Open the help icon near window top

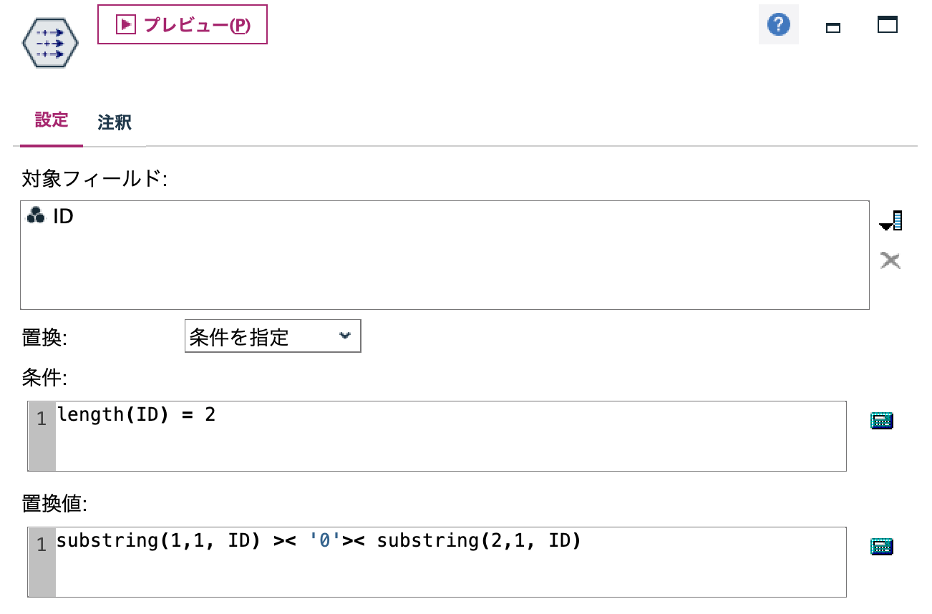coord(778,24)
